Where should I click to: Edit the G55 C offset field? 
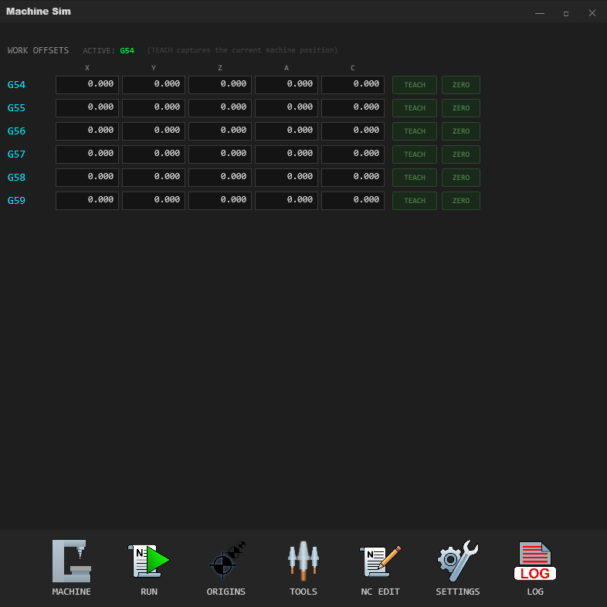pyautogui.click(x=353, y=108)
